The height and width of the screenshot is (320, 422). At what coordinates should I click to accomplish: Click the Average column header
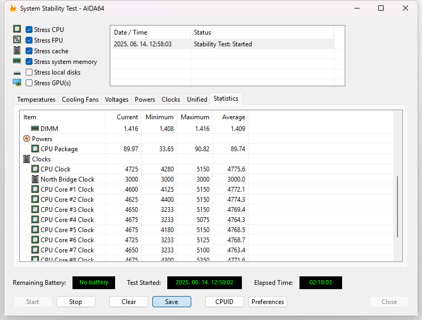click(230, 117)
